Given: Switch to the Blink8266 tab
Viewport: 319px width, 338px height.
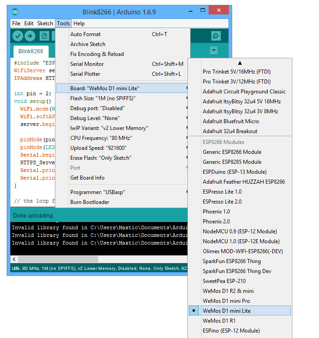Looking at the screenshot, I should tap(31, 51).
